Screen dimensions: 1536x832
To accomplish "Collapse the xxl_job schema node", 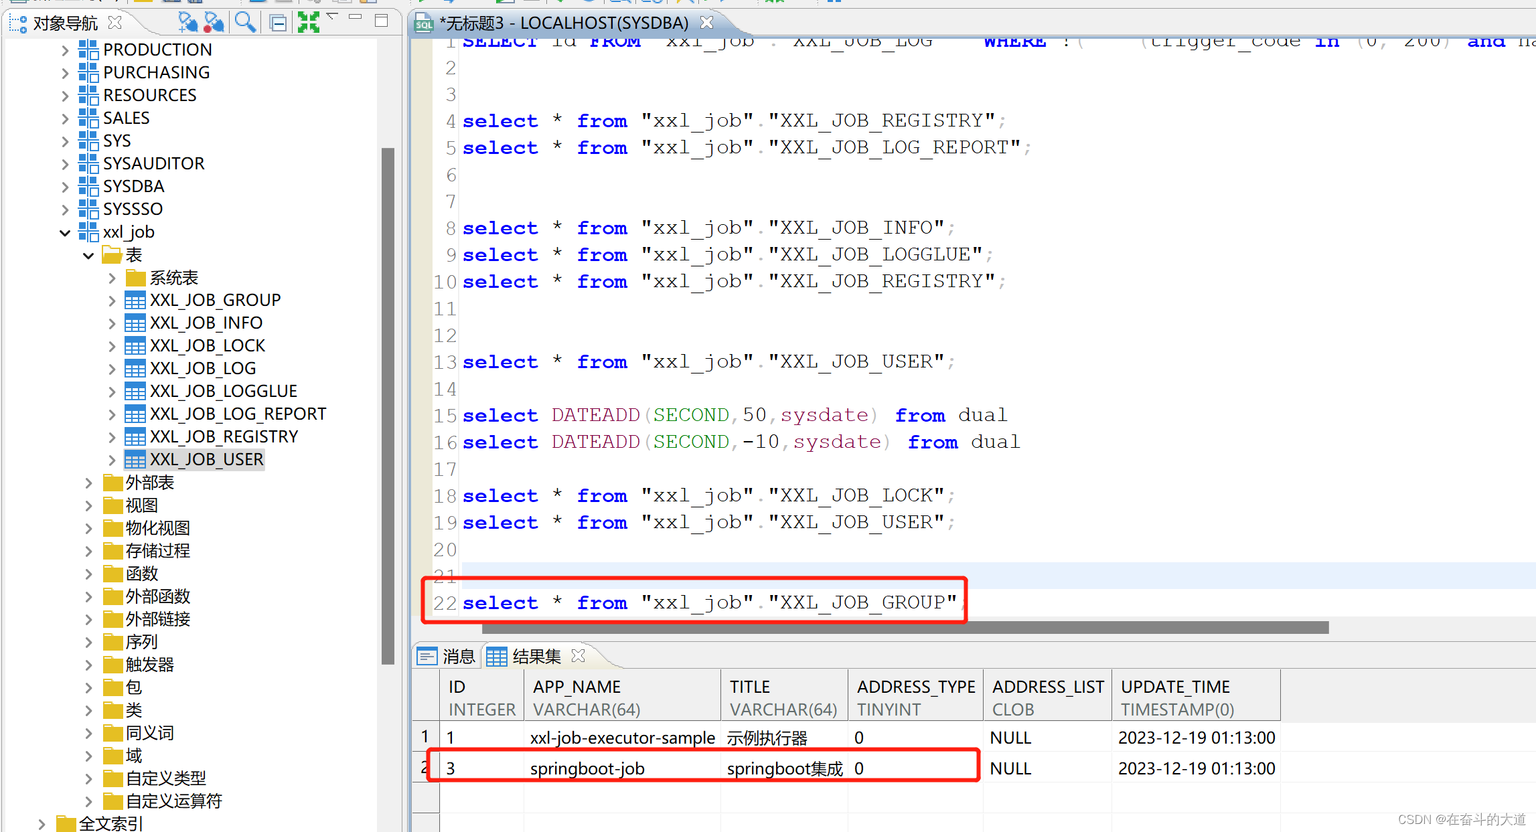I will pyautogui.click(x=65, y=233).
